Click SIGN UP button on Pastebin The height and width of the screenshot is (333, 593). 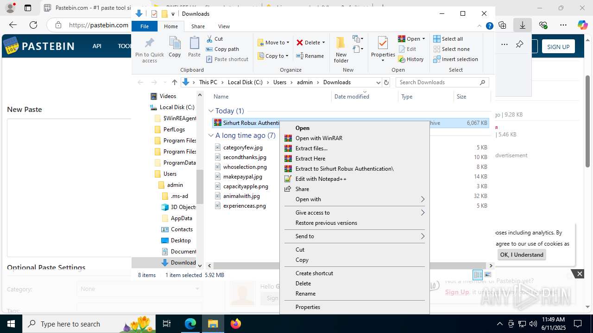pyautogui.click(x=558, y=46)
